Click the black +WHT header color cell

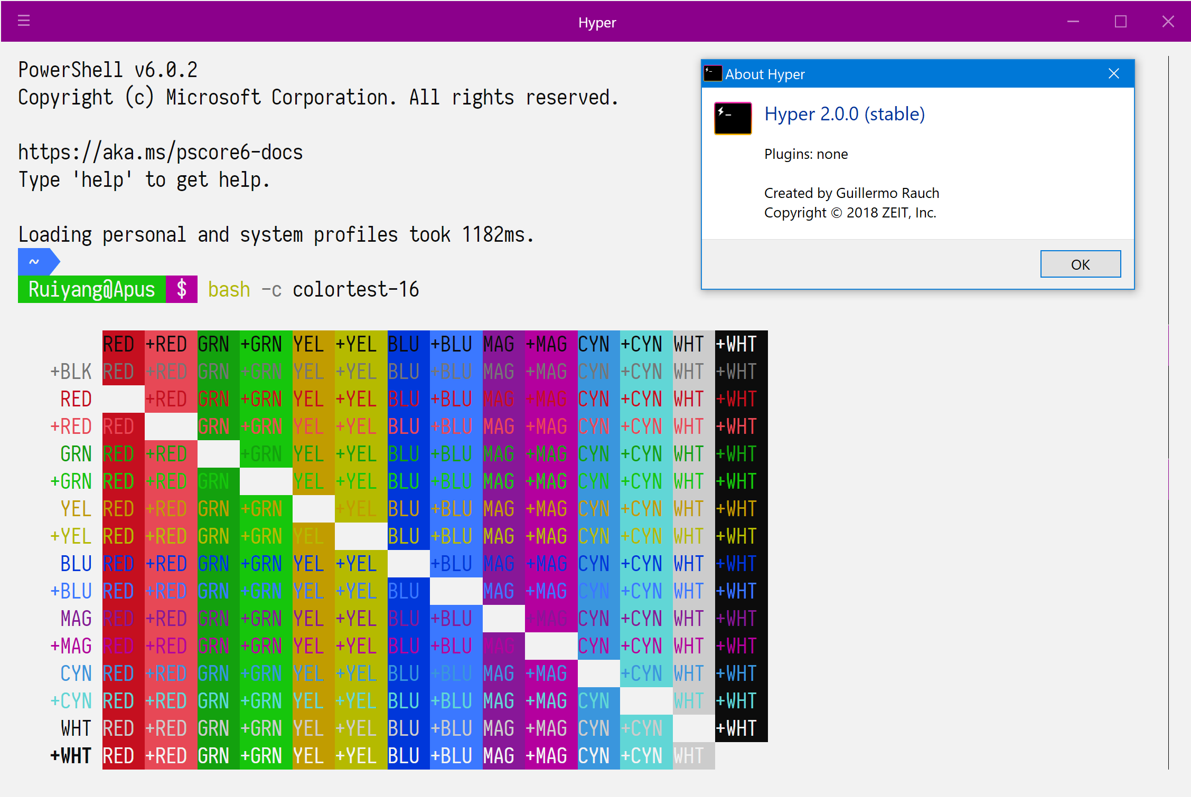pyautogui.click(x=740, y=344)
